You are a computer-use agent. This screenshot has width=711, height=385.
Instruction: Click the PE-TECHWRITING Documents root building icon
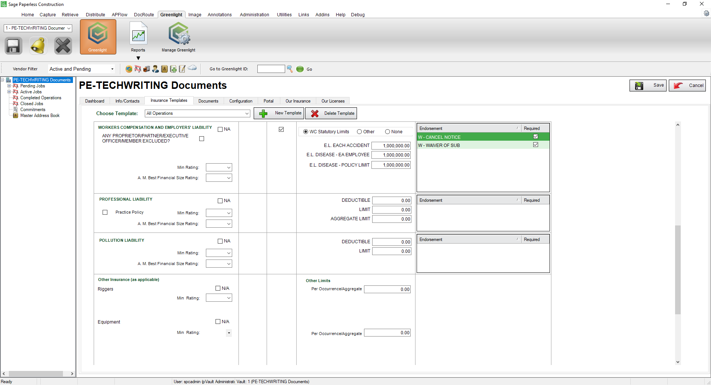pos(9,80)
